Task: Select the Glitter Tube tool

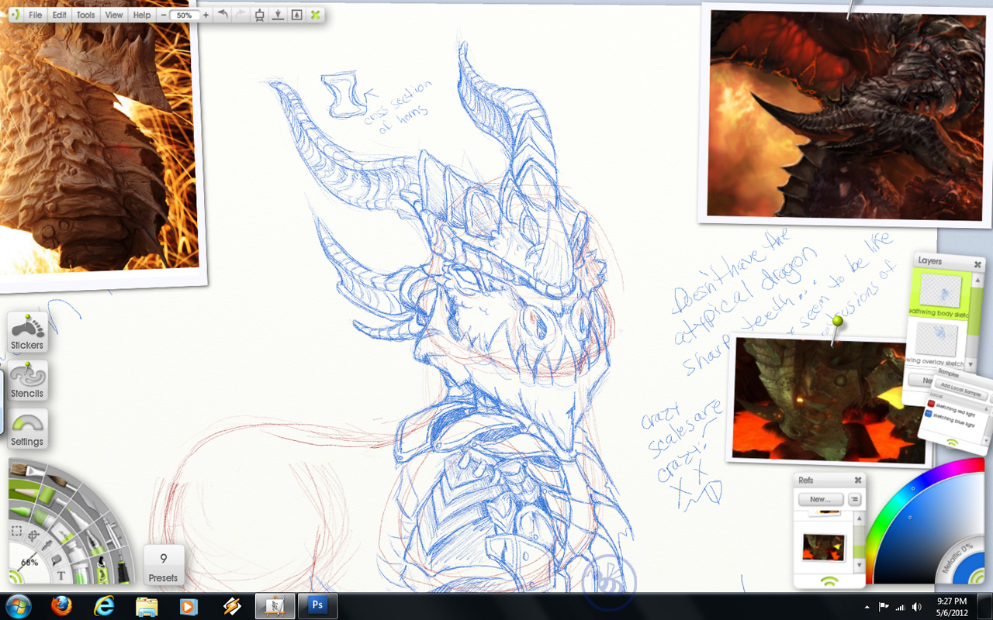Action: pos(81,575)
